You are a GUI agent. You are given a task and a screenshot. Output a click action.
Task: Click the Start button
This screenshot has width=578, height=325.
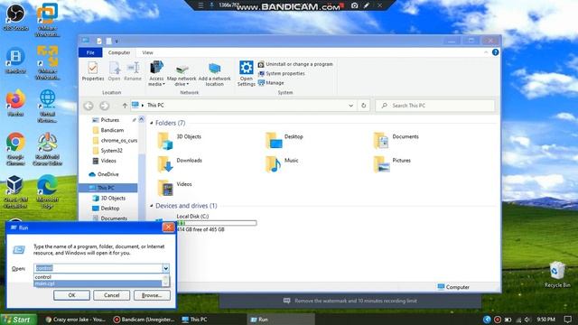coord(18,320)
